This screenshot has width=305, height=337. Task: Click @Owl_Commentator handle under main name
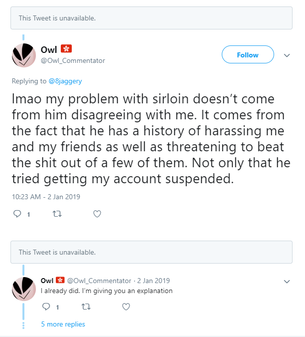(x=73, y=61)
